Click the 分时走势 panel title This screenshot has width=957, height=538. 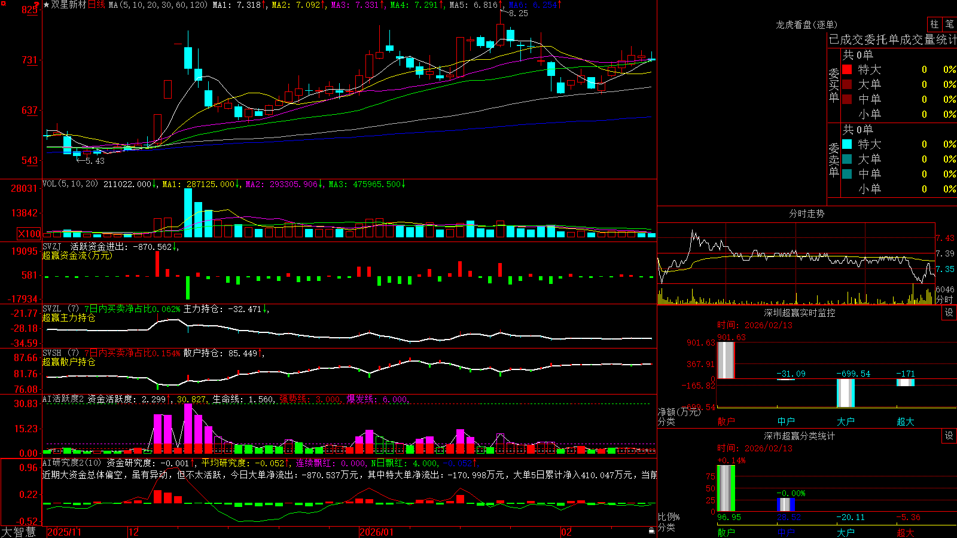(x=806, y=213)
